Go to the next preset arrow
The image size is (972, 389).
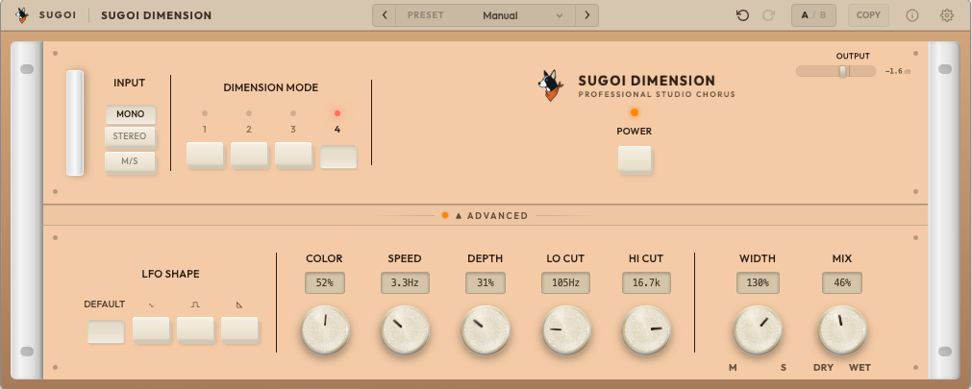point(586,15)
